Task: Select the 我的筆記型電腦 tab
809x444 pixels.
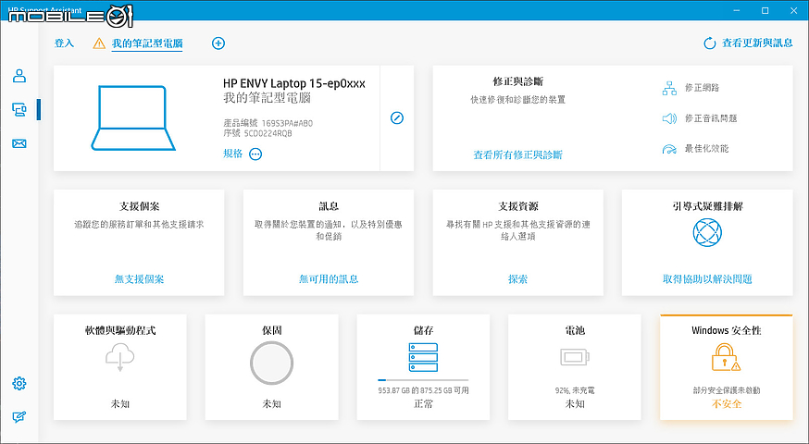Action: [147, 43]
